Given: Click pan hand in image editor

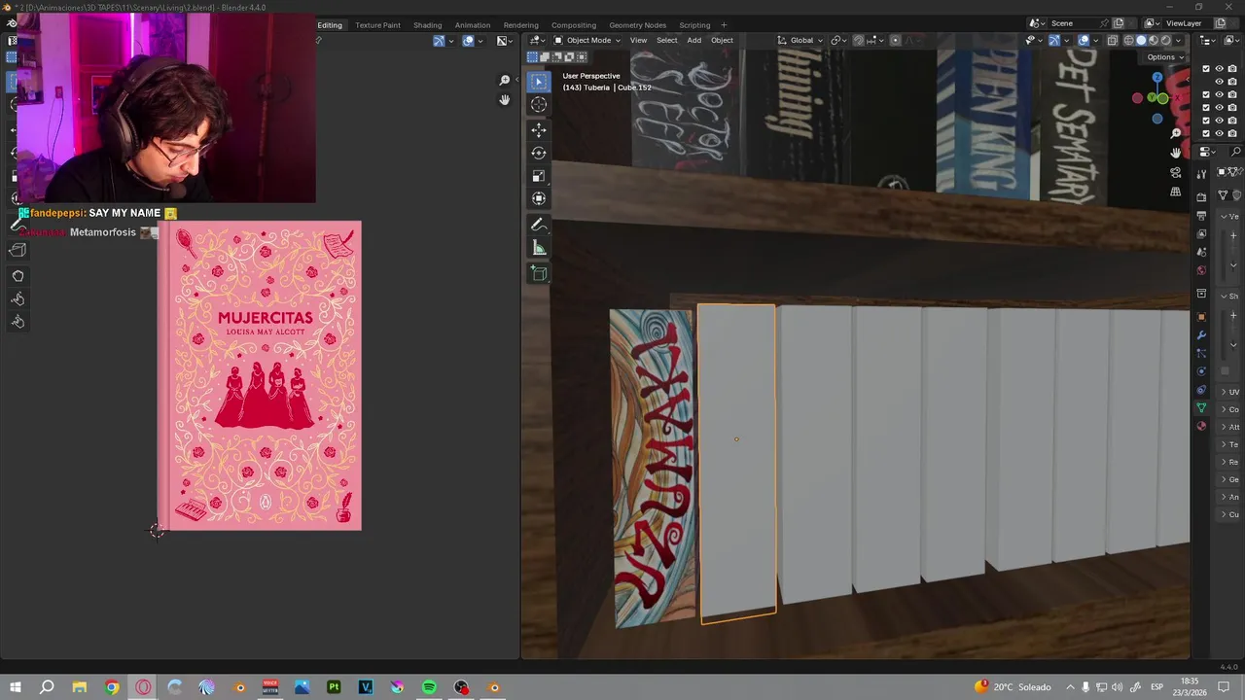Looking at the screenshot, I should click(504, 100).
